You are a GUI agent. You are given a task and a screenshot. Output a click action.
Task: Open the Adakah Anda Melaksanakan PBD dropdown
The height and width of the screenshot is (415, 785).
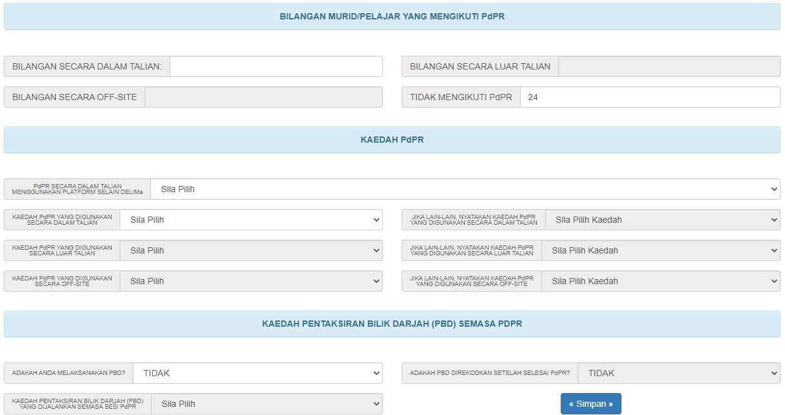(x=257, y=373)
